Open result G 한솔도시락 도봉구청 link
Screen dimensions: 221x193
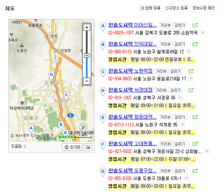tap(133, 171)
